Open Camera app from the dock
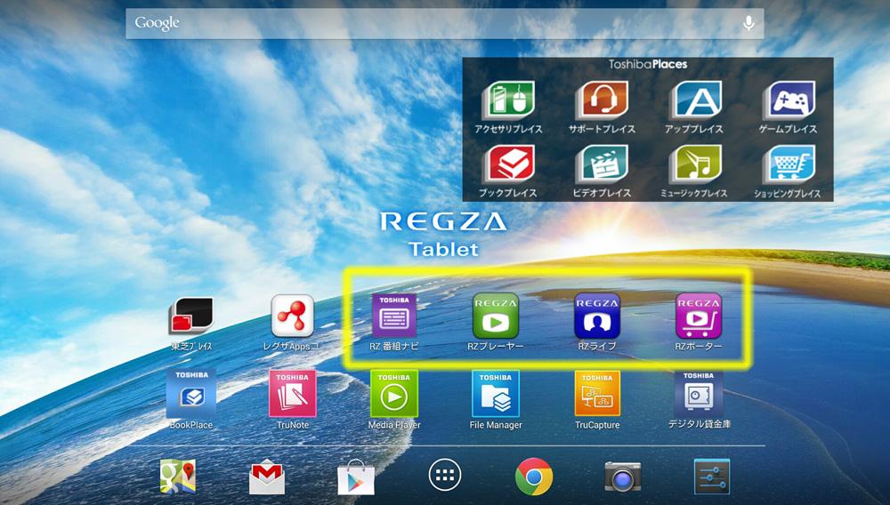The height and width of the screenshot is (505, 890). pos(623,476)
